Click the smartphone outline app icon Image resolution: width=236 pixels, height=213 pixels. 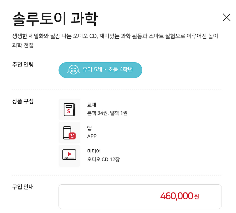pos(68,132)
